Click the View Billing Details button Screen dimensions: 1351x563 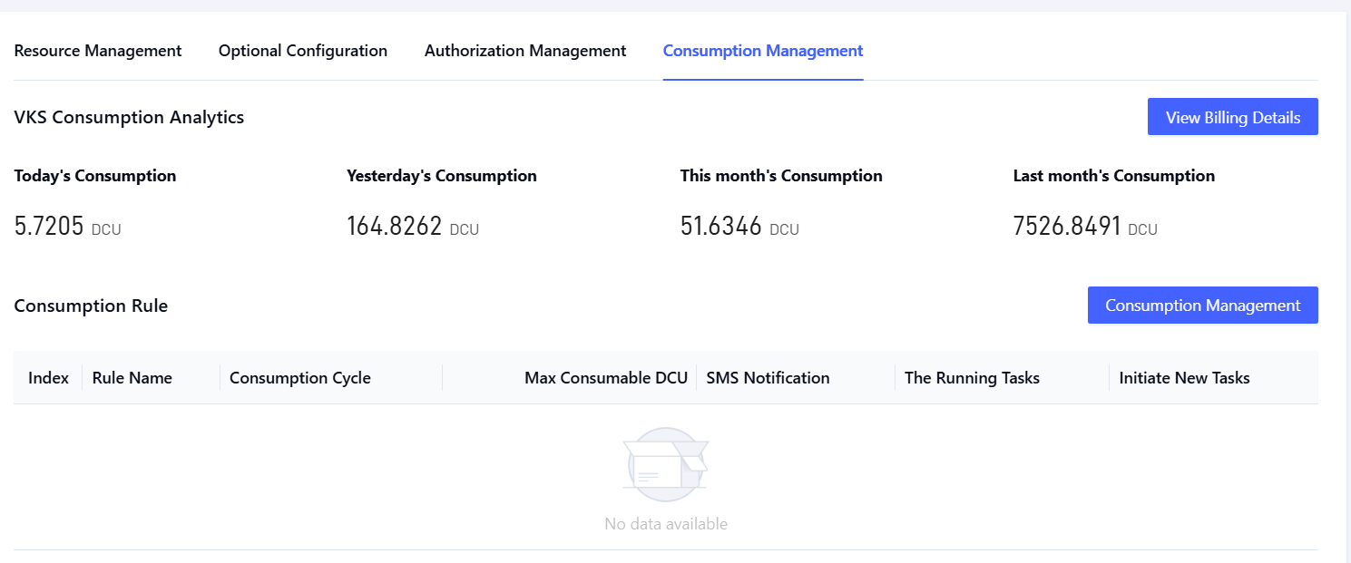tap(1232, 118)
